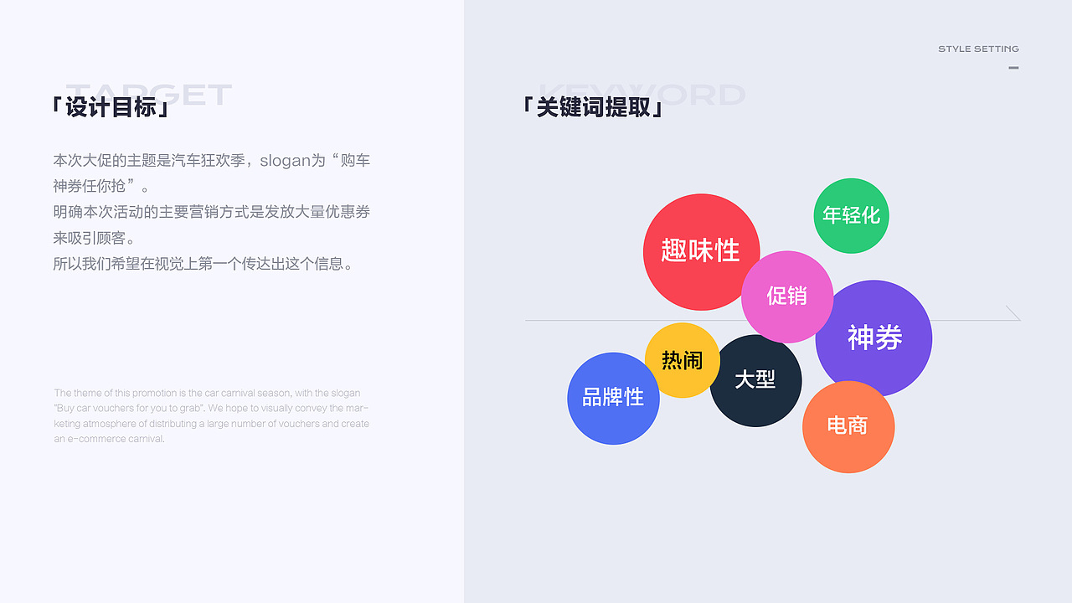Click the red 趣味性 circle
Screen dimensions: 1072x603
coord(702,252)
